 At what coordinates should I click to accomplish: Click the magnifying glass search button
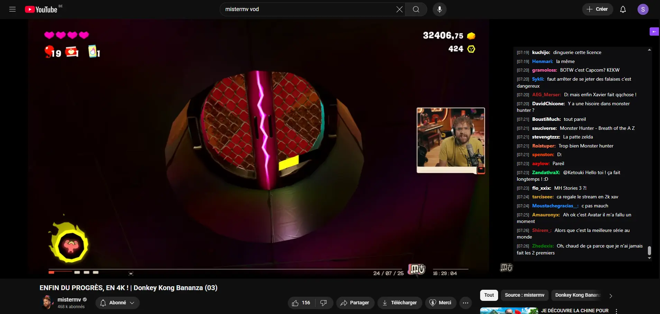(x=416, y=9)
